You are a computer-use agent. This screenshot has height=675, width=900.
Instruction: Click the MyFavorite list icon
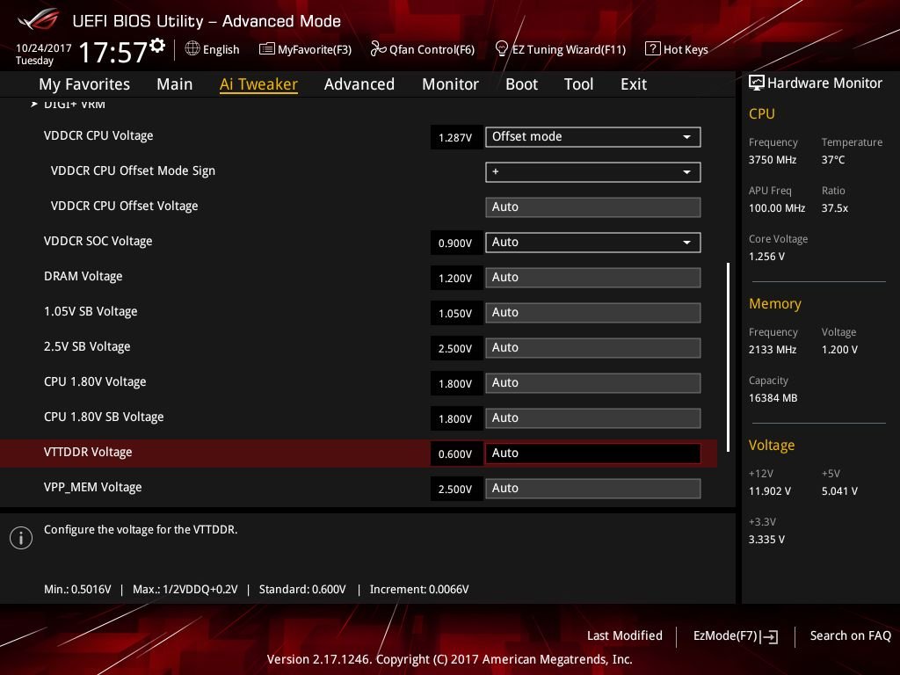267,49
